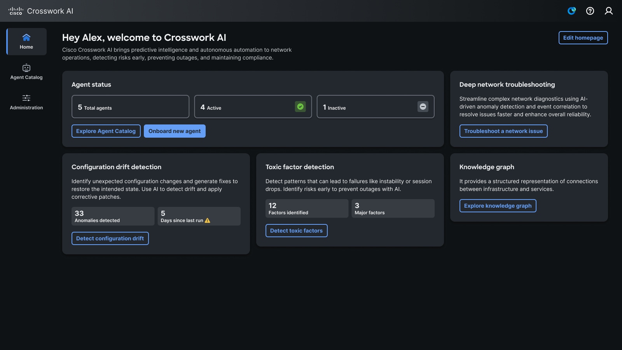Click the 'Streamline complex network diagnostics' description
Image resolution: width=622 pixels, height=350 pixels.
pyautogui.click(x=525, y=107)
